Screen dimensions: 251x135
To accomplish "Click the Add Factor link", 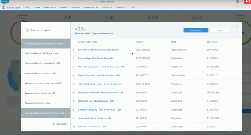I will [x=61, y=124].
